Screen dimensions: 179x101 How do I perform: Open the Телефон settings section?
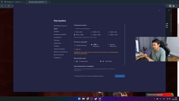pos(56,46)
